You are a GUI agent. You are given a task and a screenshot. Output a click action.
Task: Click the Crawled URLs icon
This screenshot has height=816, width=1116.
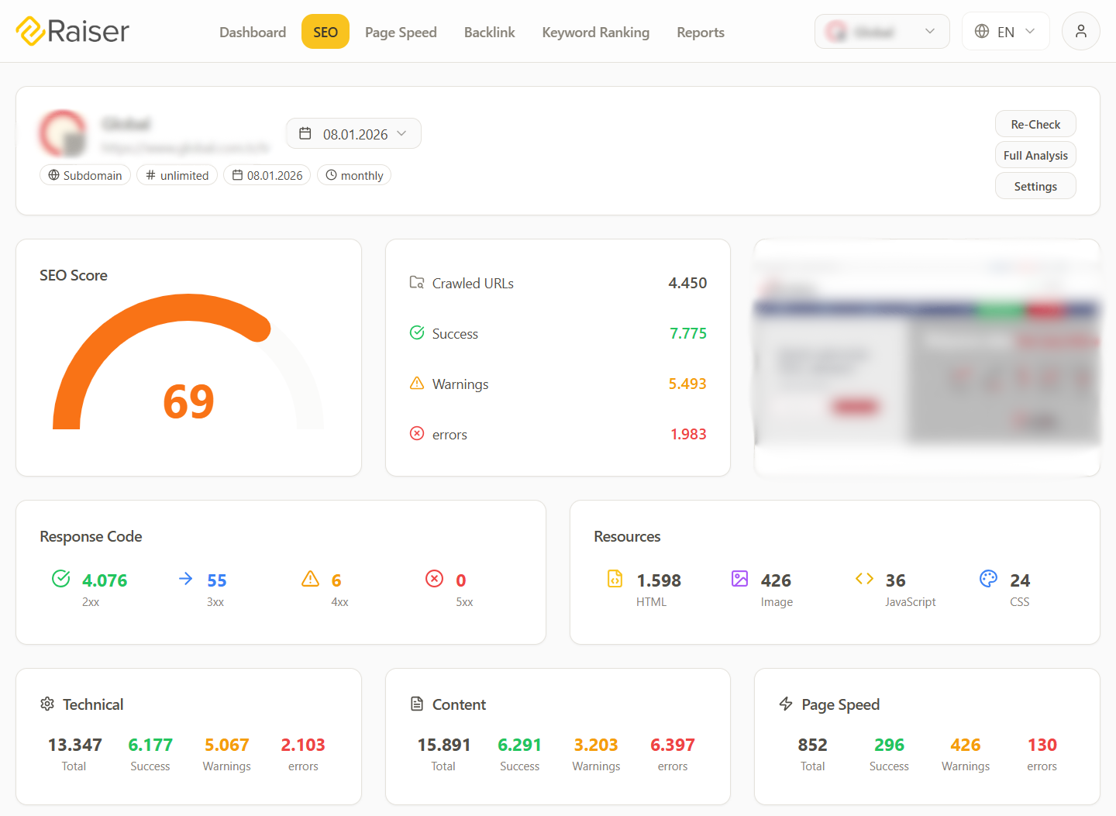pos(417,282)
